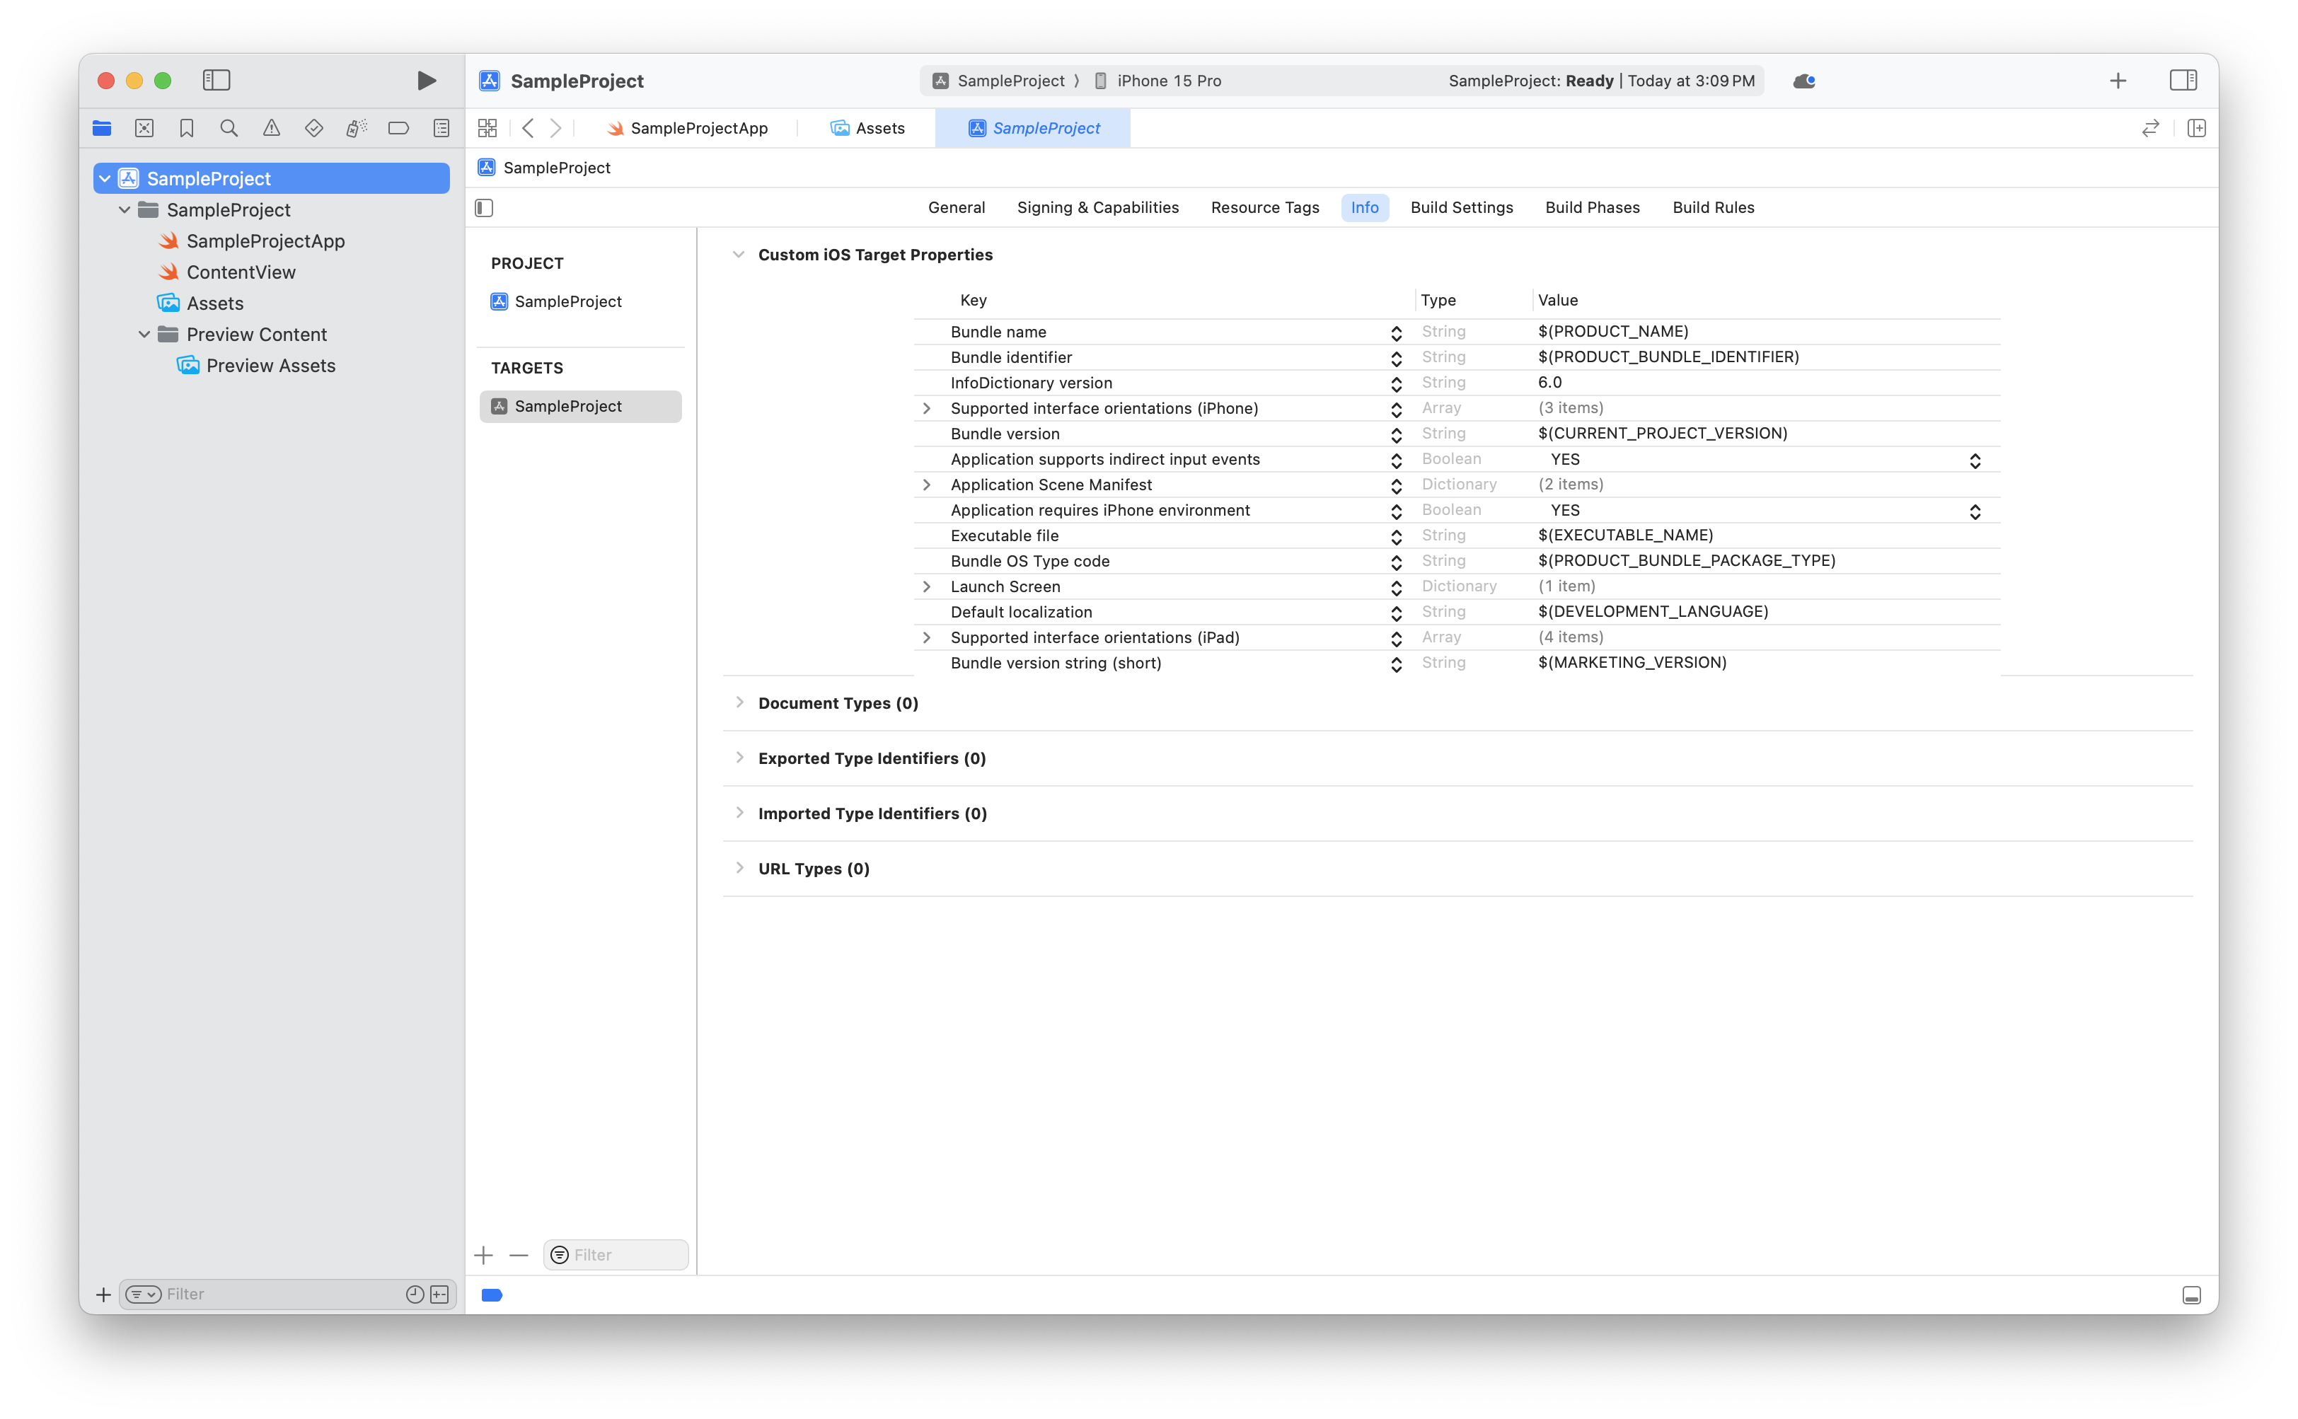Toggle the navigator sidebar visibility
This screenshot has height=1419, width=2298.
coord(216,81)
